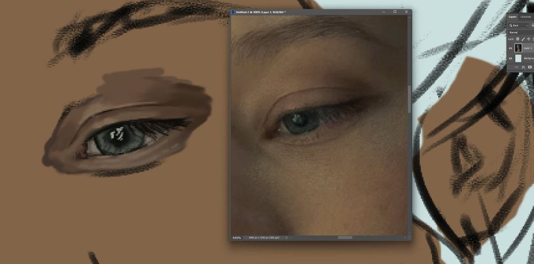This screenshot has width=534, height=264.
Task: Switch to the Channels panel tab
Action: (526, 17)
